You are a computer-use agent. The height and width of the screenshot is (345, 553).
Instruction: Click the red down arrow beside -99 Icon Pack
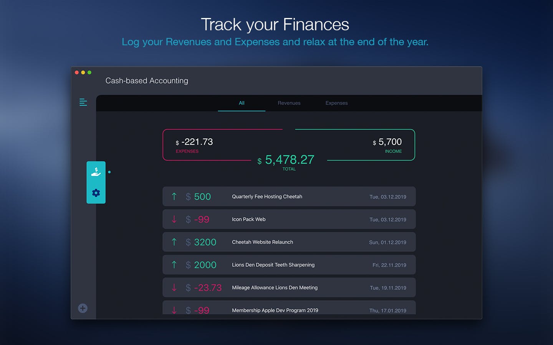click(174, 219)
